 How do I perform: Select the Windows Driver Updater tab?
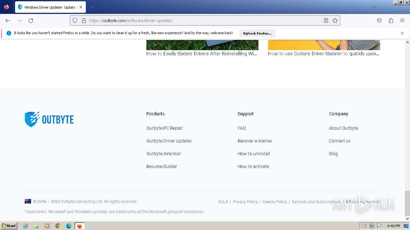click(x=50, y=7)
